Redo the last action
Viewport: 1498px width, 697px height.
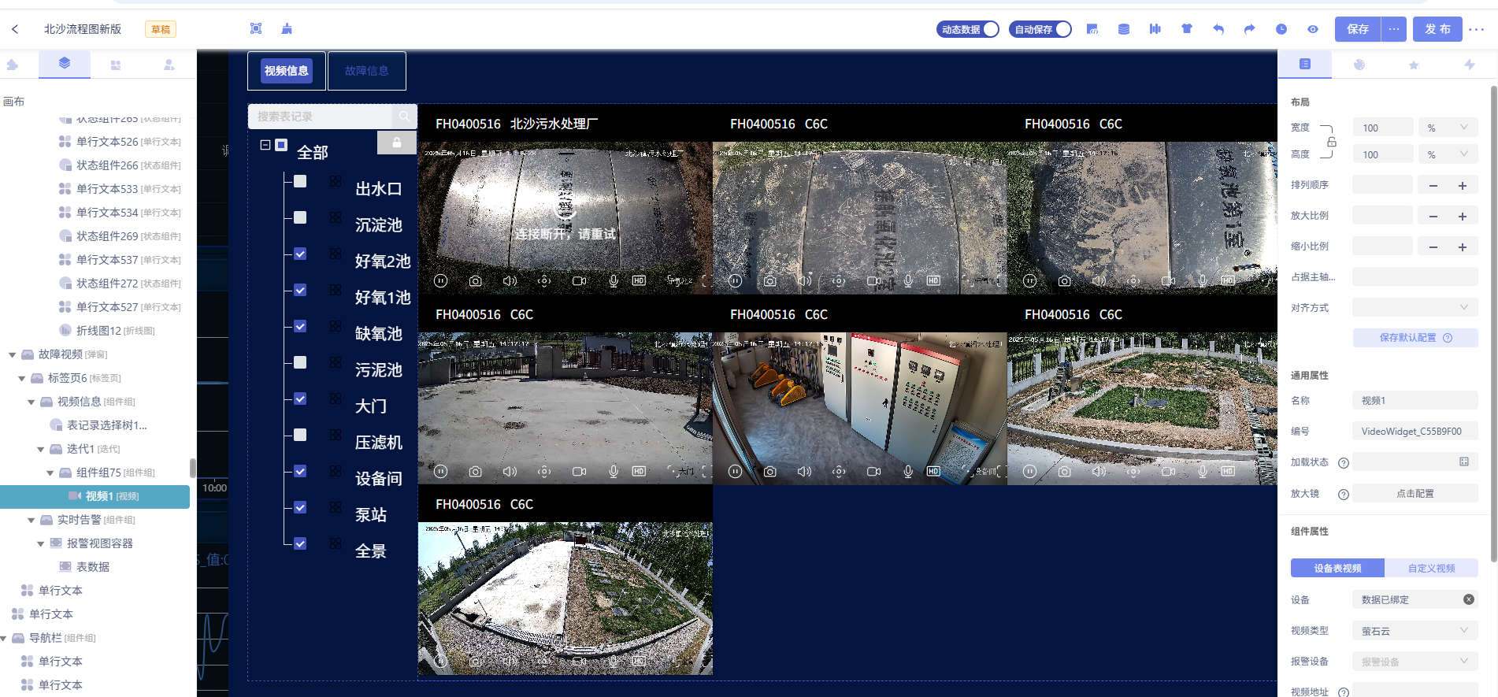pos(1250,29)
